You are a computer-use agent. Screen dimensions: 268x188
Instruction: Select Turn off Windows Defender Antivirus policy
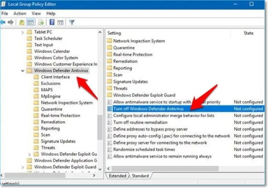coord(148,109)
